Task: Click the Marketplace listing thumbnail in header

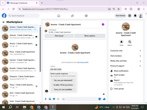Action: click(46, 31)
